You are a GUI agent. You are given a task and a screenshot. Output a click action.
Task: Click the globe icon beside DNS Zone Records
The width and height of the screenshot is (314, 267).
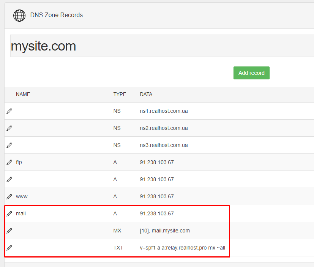coord(19,16)
